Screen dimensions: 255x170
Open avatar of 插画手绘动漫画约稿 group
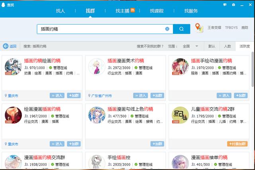pos(180,67)
